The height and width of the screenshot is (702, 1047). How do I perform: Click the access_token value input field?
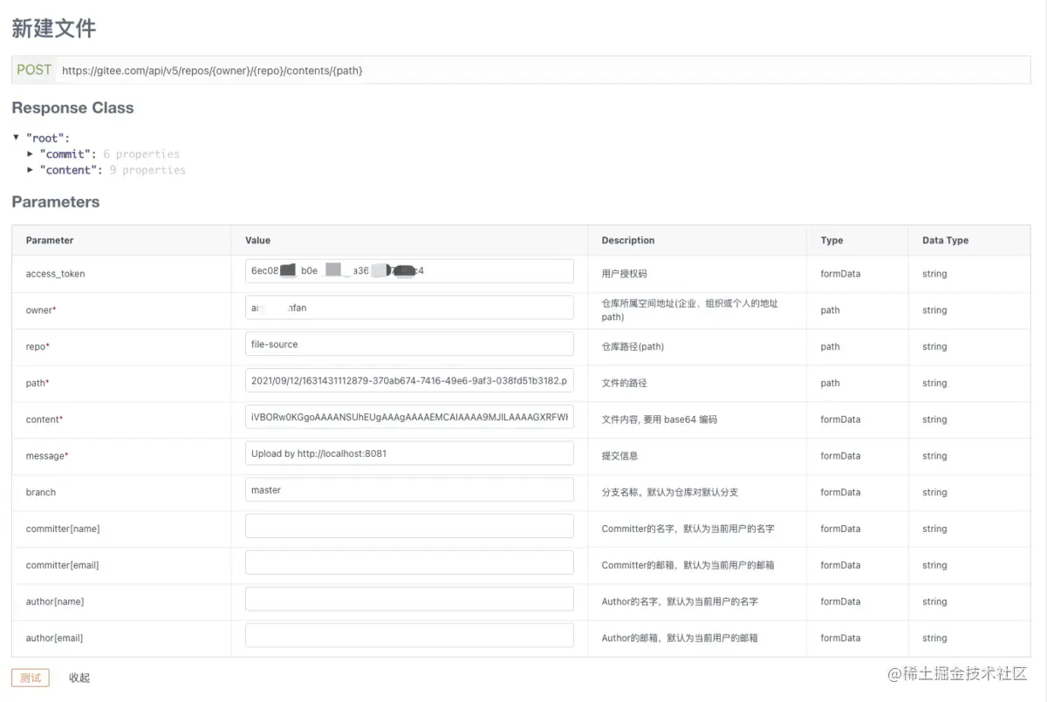[x=408, y=270]
